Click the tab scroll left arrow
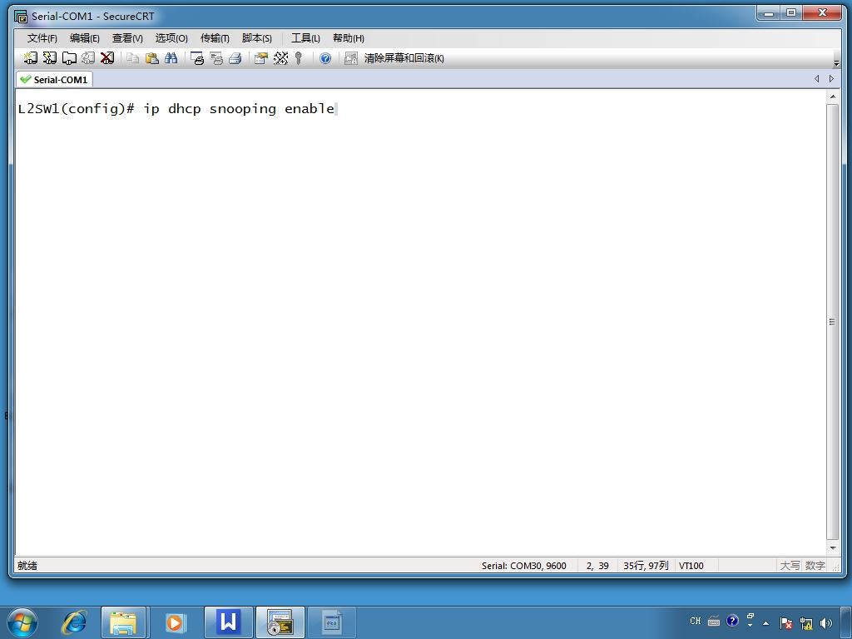Viewport: 852px width, 639px height. 817,79
